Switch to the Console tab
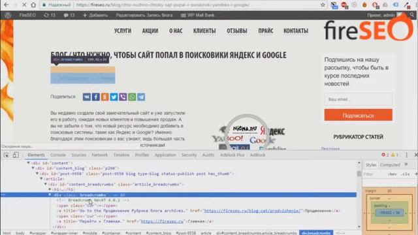This screenshot has width=418, height=235. (58, 155)
